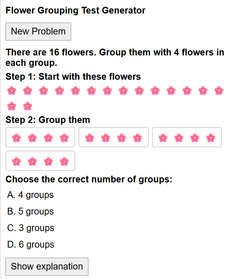Click the Flower Grouping Test Generator heading
This screenshot has width=236, height=279.
click(x=76, y=10)
